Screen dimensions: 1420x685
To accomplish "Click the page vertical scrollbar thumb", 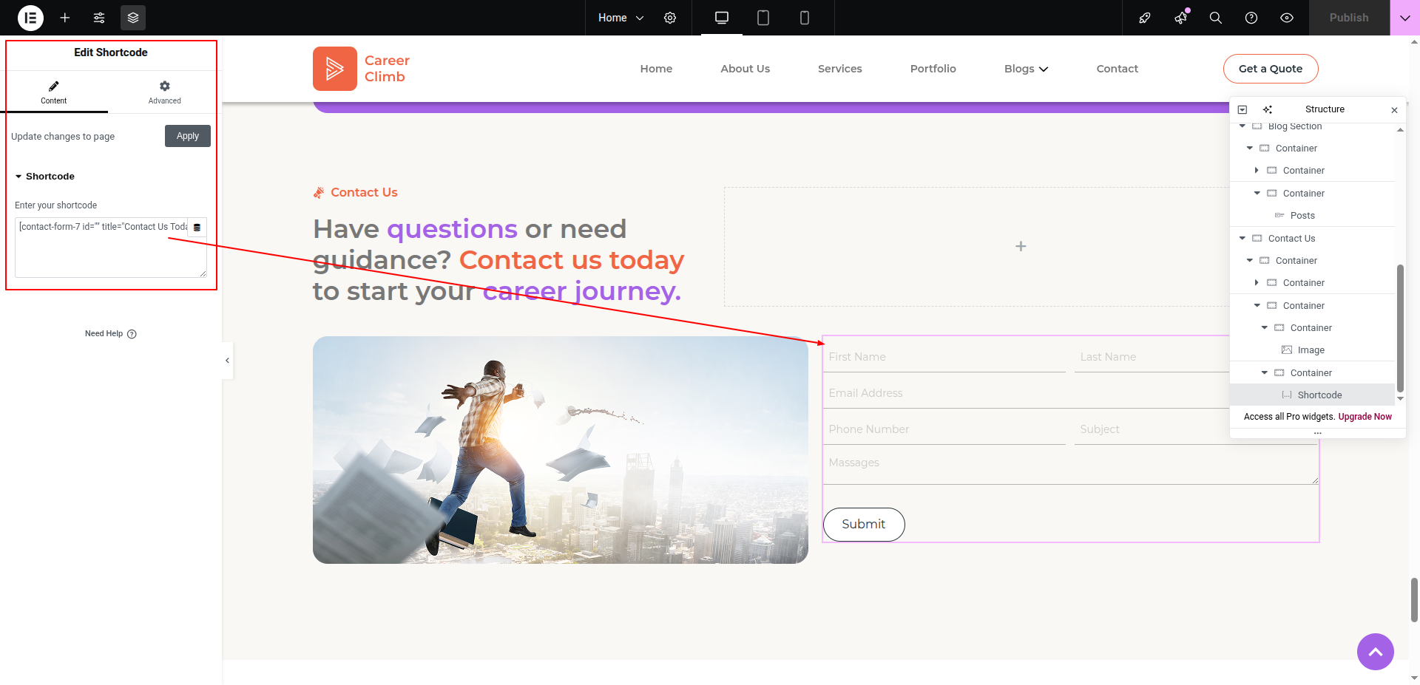I will click(x=1414, y=600).
